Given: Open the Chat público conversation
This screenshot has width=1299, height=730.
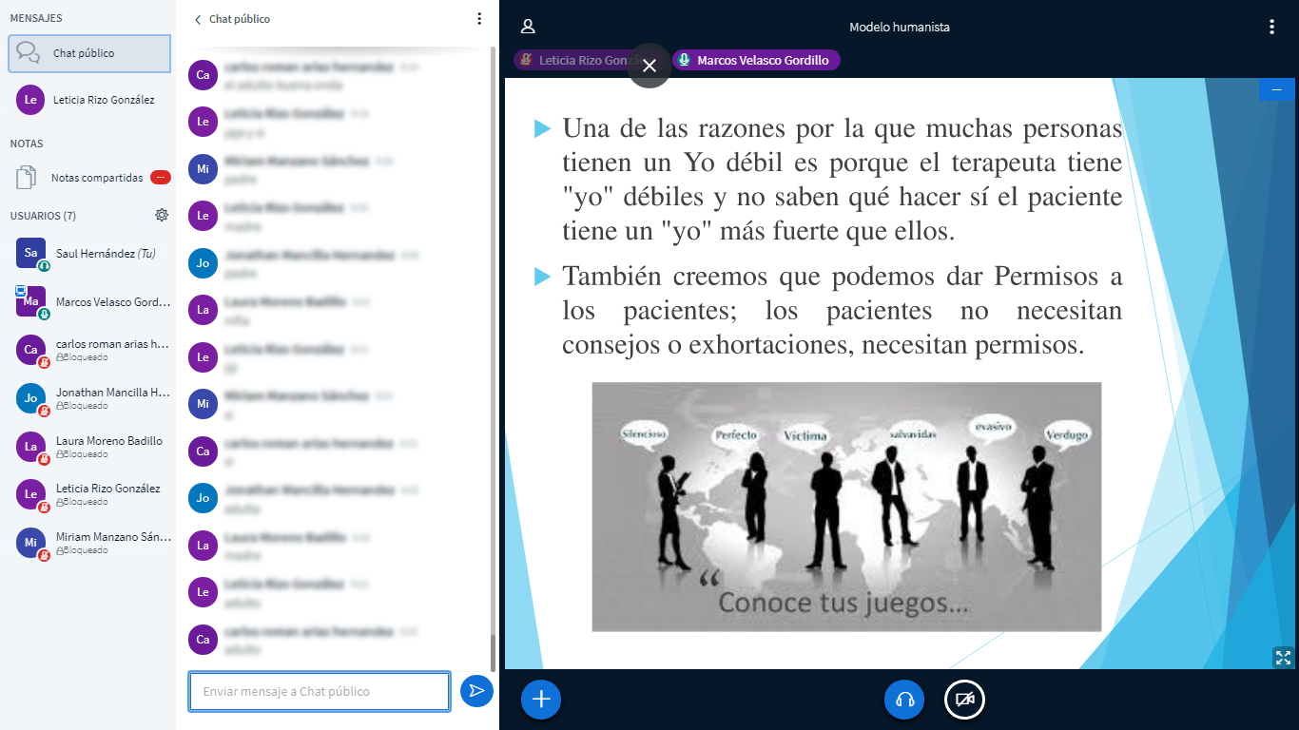Looking at the screenshot, I should tap(89, 53).
